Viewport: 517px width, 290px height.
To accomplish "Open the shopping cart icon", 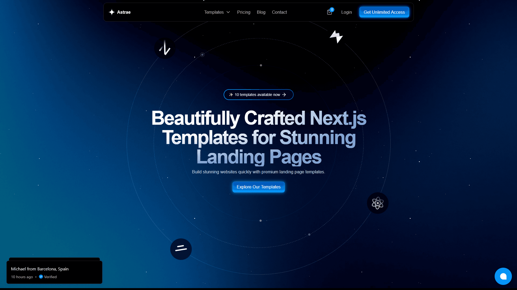I will coord(329,12).
